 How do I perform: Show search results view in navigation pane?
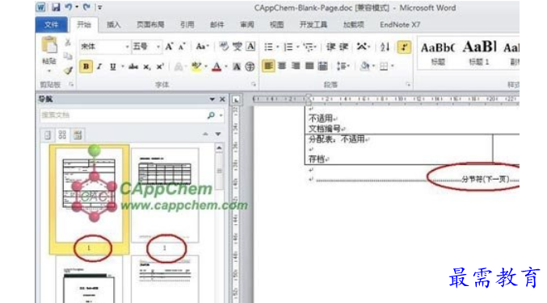[78, 135]
